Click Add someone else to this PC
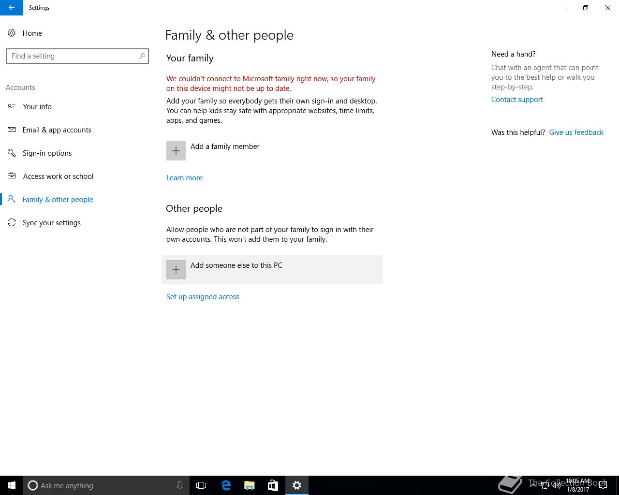 pyautogui.click(x=272, y=270)
